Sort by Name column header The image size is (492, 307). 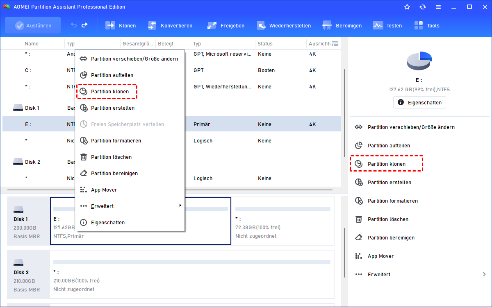[32, 44]
